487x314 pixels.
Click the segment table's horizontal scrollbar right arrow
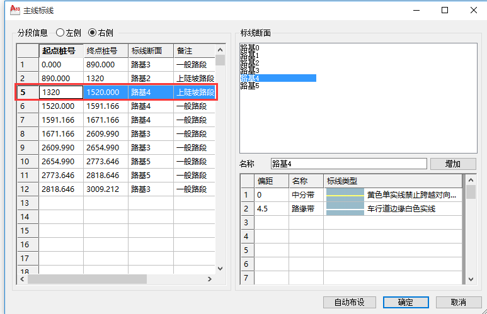pos(211,279)
